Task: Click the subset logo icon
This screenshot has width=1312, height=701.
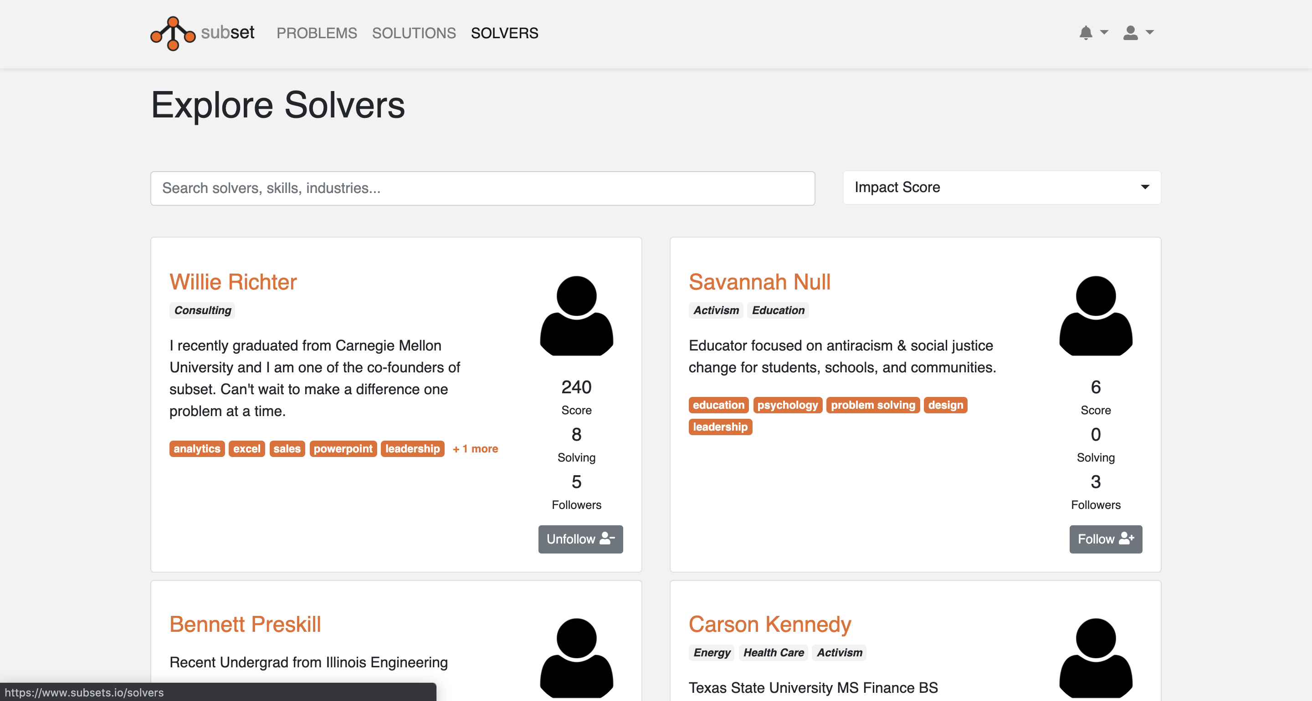Action: click(173, 33)
